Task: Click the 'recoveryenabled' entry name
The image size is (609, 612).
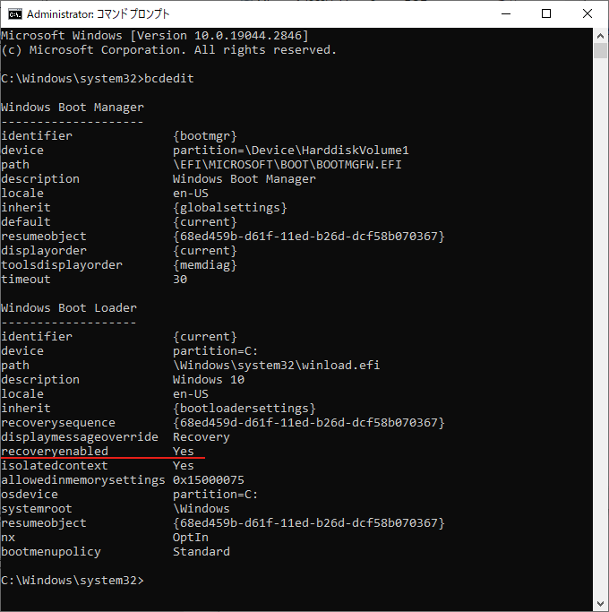Action: tap(55, 452)
